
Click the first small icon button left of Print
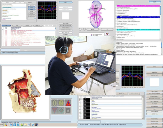point(80,29)
